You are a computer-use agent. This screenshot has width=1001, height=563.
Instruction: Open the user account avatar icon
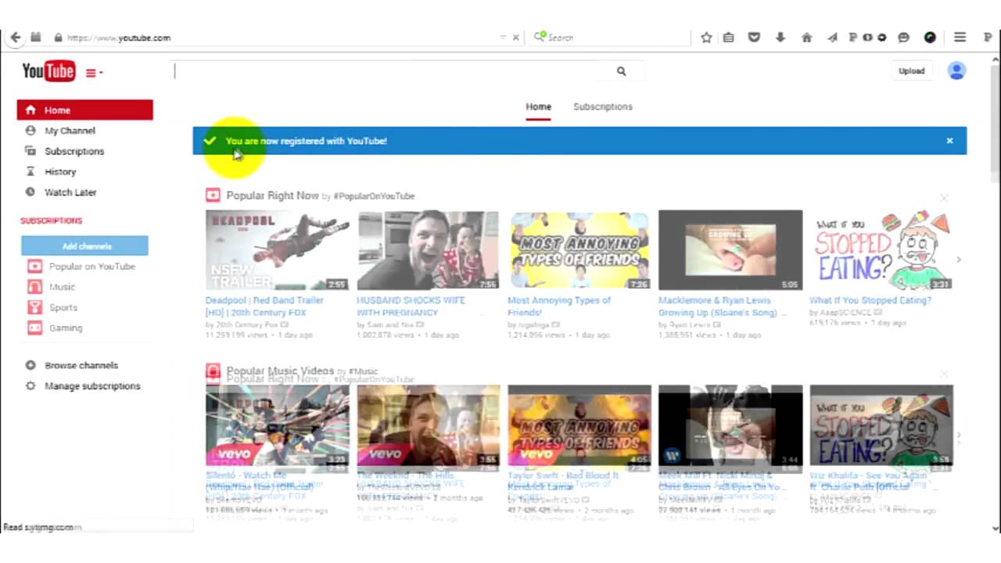[x=956, y=71]
